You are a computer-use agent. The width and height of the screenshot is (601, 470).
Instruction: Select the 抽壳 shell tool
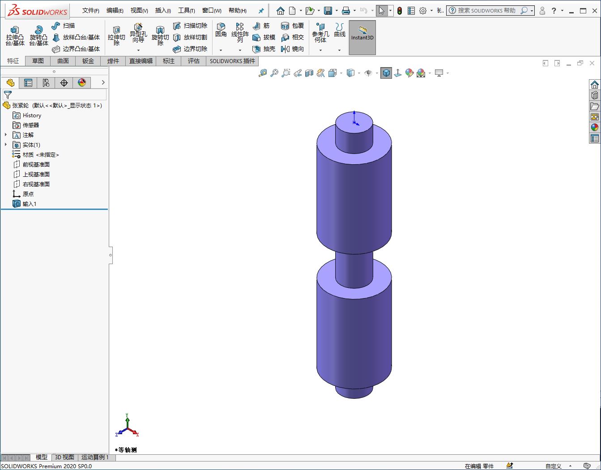point(264,49)
